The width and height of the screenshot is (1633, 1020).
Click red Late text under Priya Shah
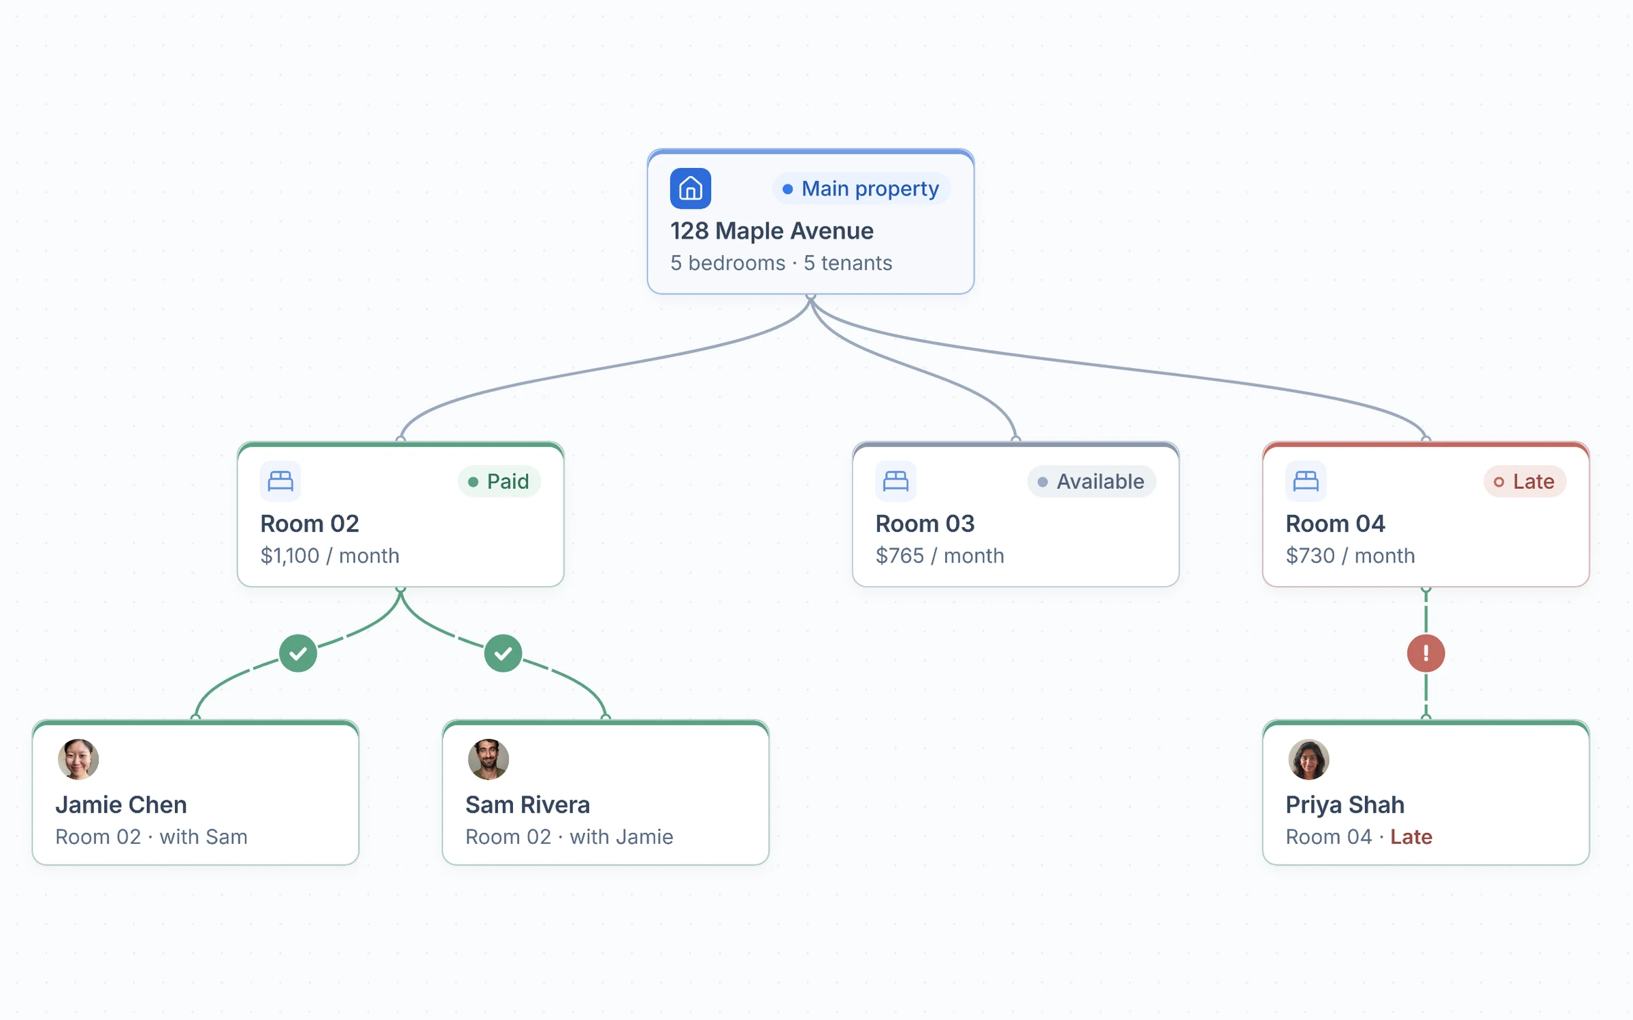(1411, 837)
